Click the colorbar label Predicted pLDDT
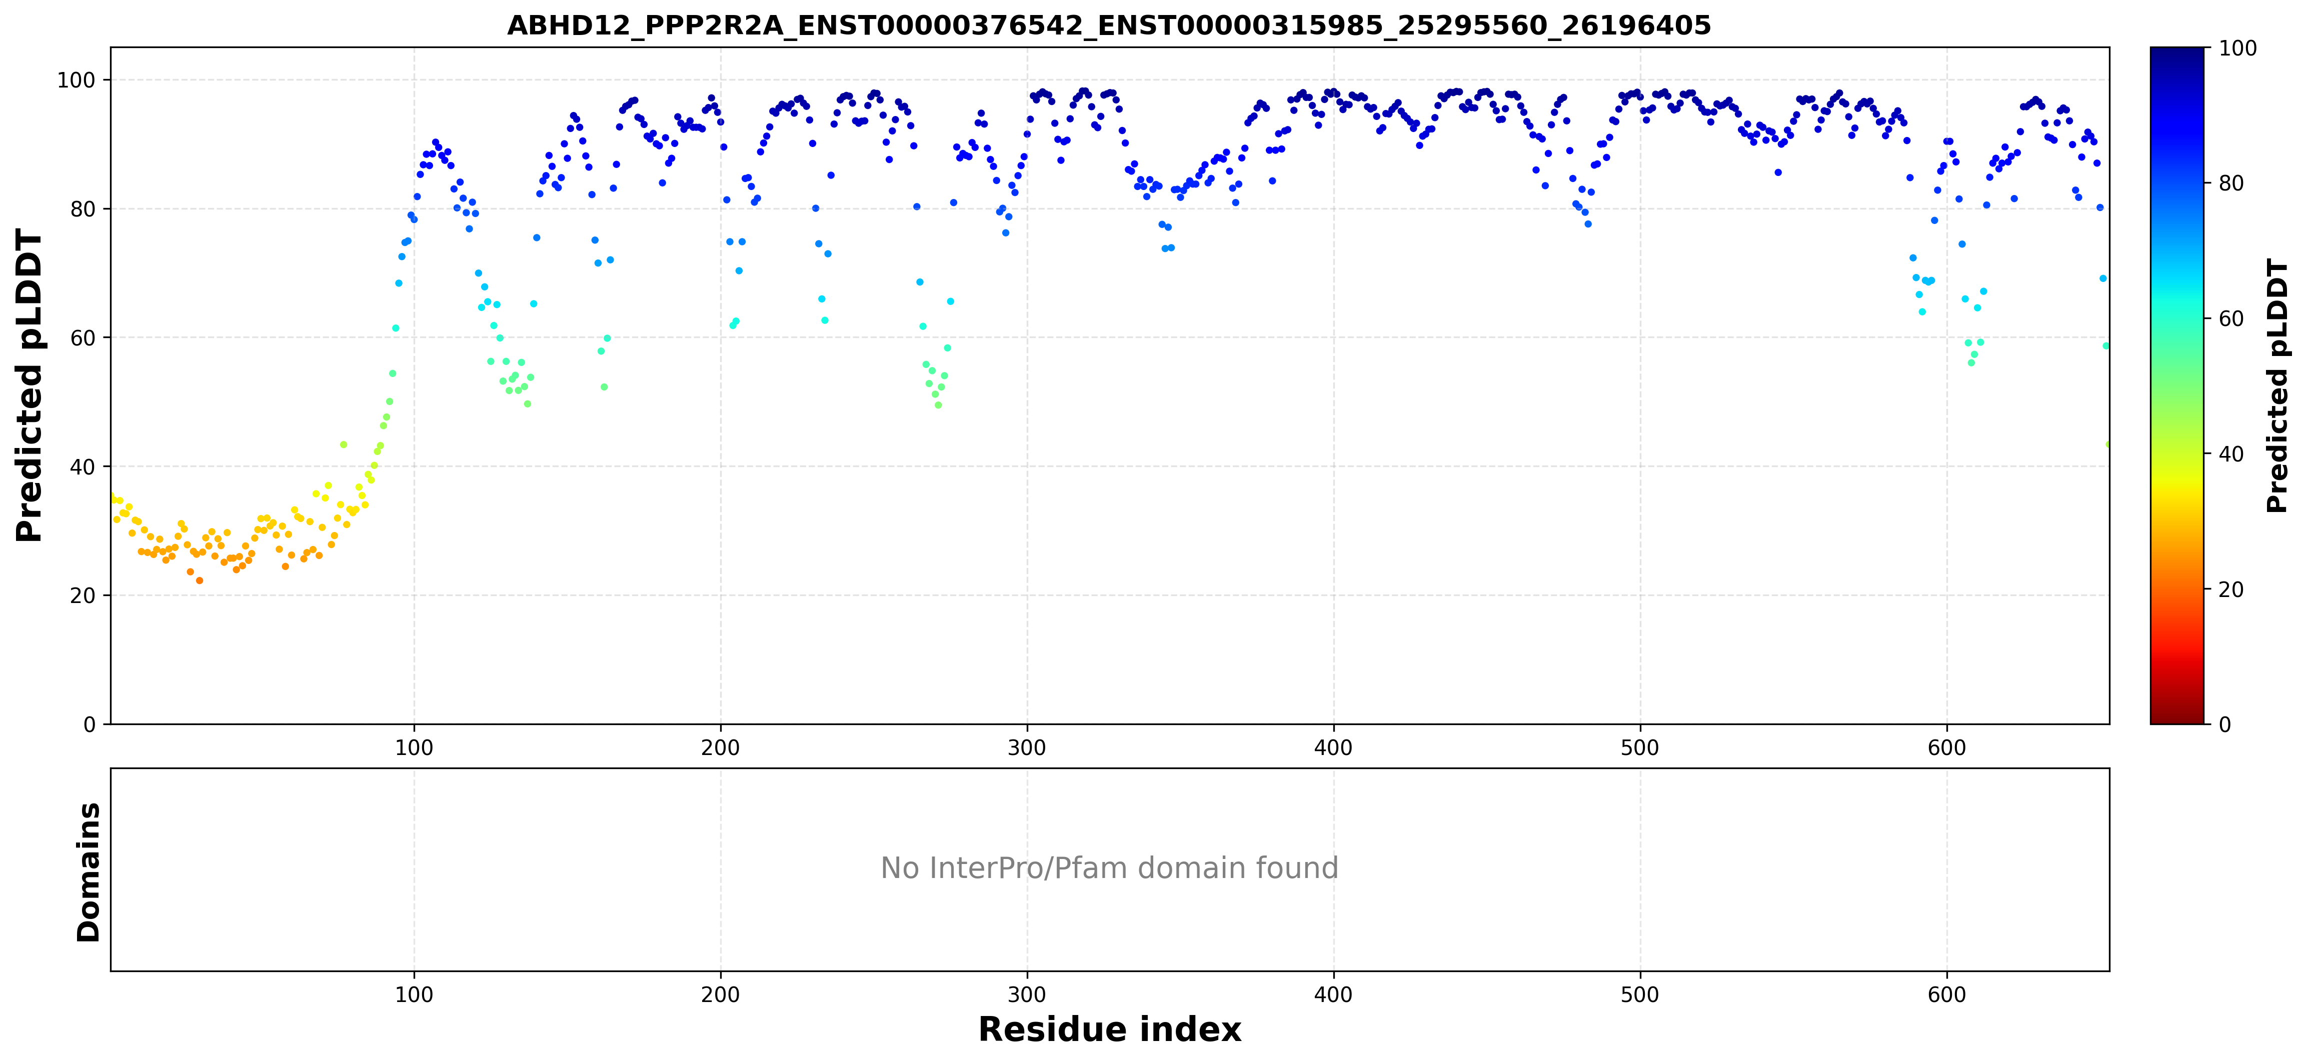This screenshot has height=1063, width=2307. [x=2276, y=386]
